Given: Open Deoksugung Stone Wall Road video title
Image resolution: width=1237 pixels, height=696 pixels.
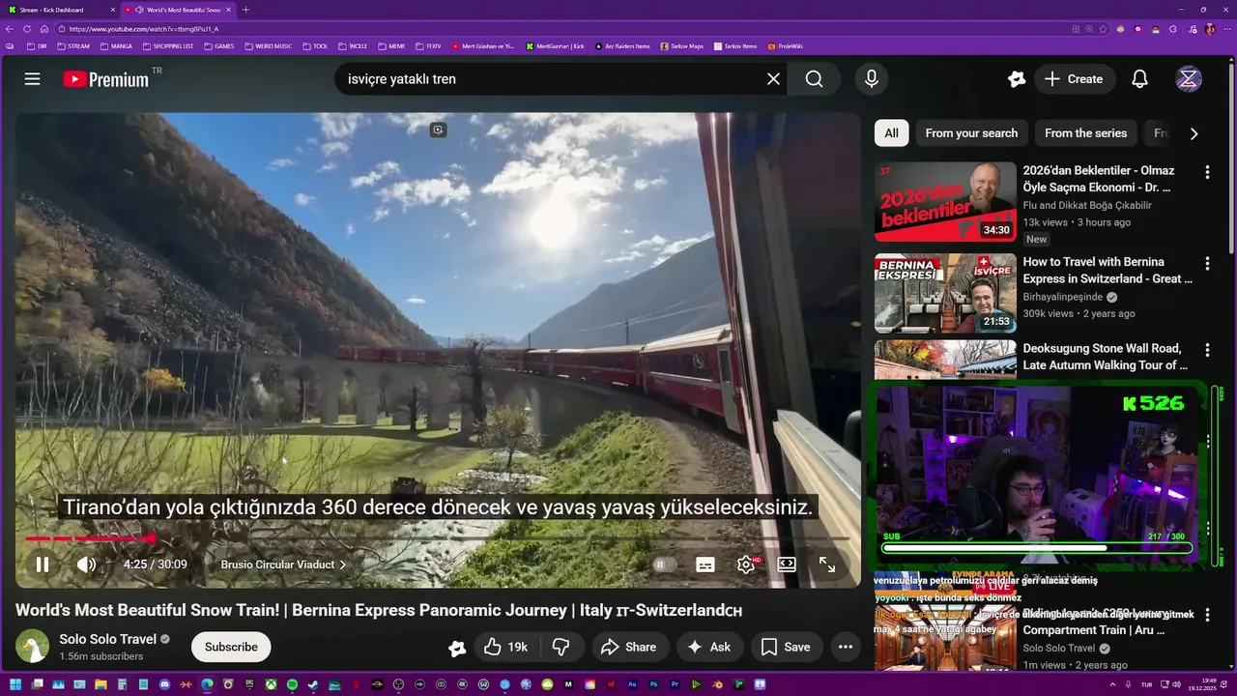Looking at the screenshot, I should 1106,357.
